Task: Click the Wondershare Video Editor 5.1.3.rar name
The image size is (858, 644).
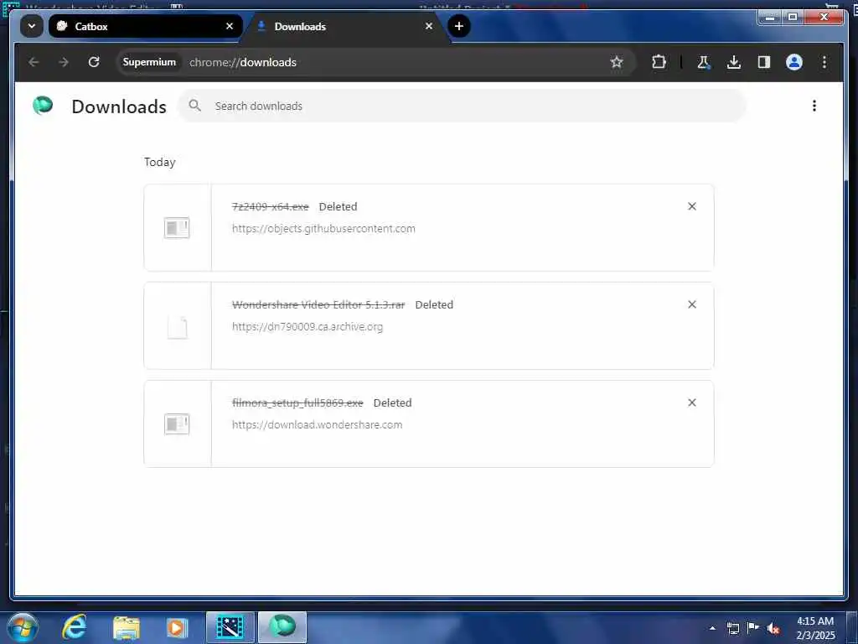Action: [x=318, y=304]
